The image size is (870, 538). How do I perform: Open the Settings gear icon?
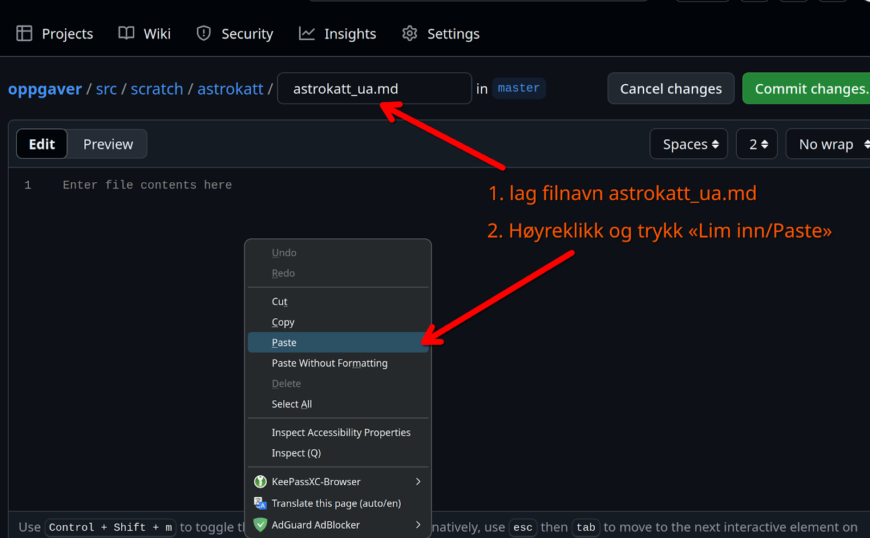coord(409,34)
